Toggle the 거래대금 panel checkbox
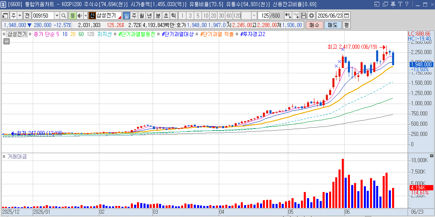435x217 pixels. coord(4,156)
